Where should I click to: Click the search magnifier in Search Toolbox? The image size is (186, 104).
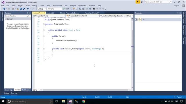point(28,16)
